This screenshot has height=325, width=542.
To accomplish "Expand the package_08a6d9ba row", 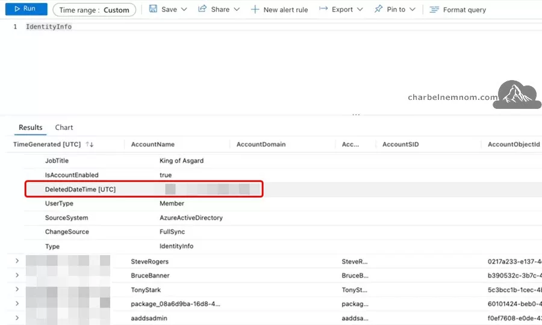I will tap(17, 303).
